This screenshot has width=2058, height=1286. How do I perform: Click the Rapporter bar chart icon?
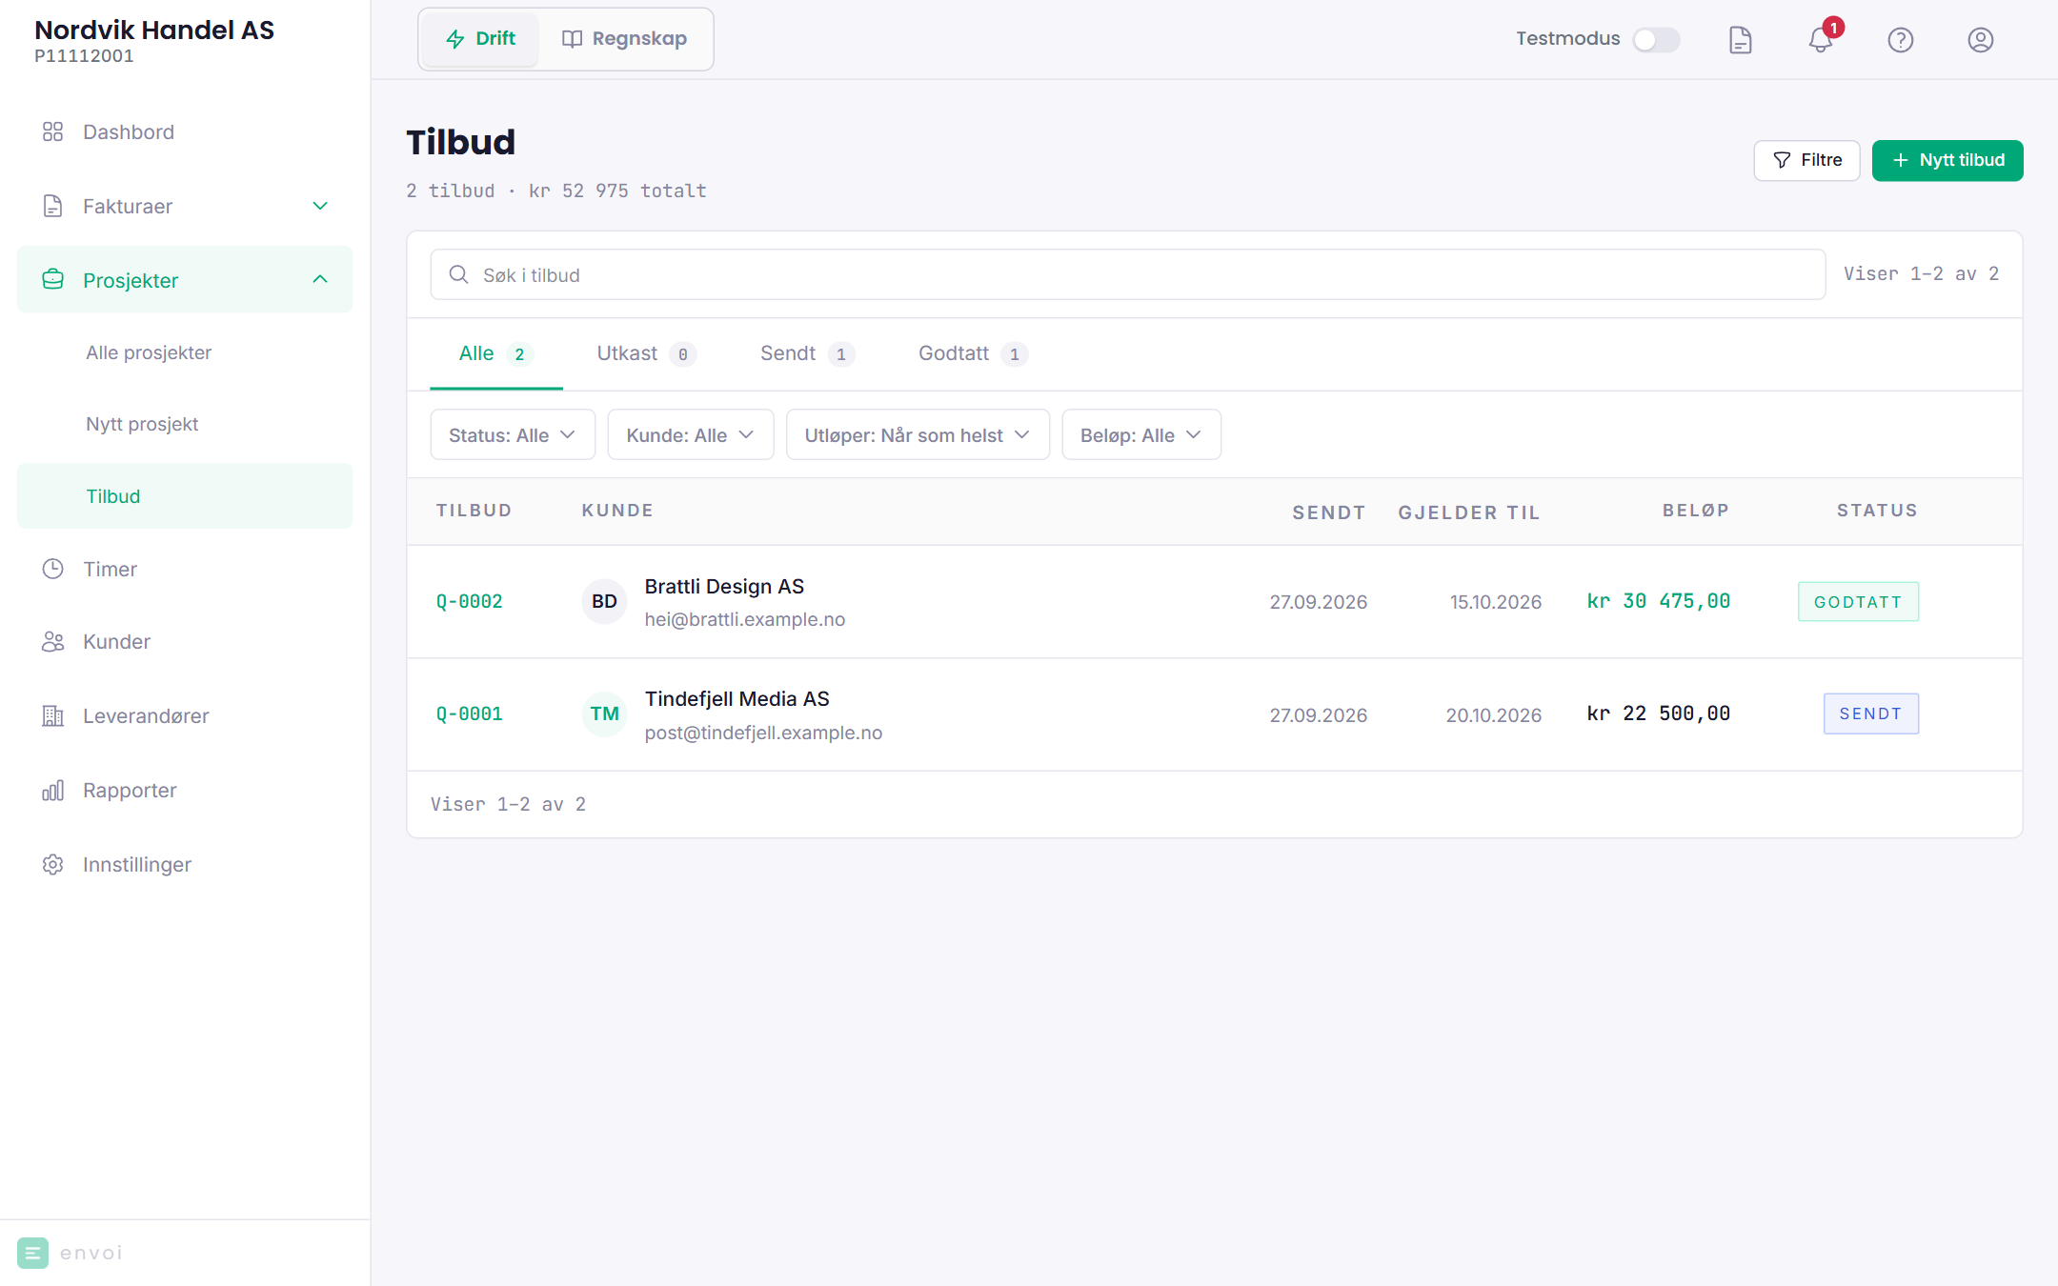point(52,790)
